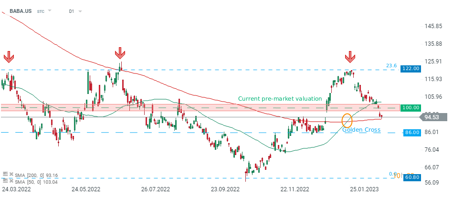Click the 24.05.2022 date label
453x197 pixels.
[86, 189]
